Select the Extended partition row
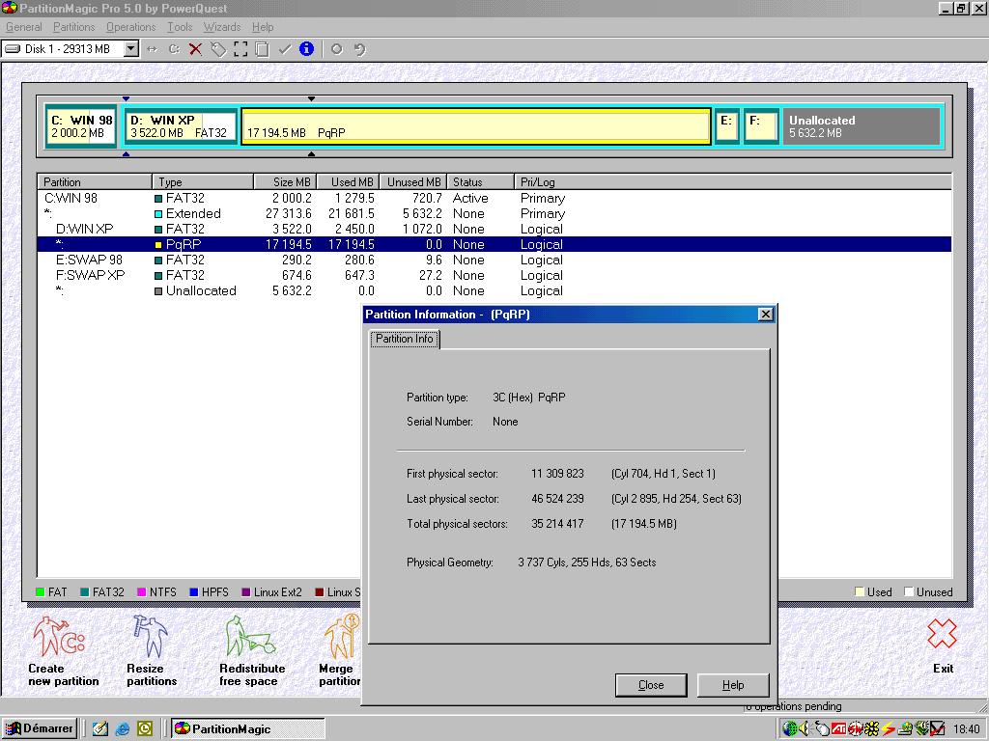The height and width of the screenshot is (741, 989). (x=494, y=213)
